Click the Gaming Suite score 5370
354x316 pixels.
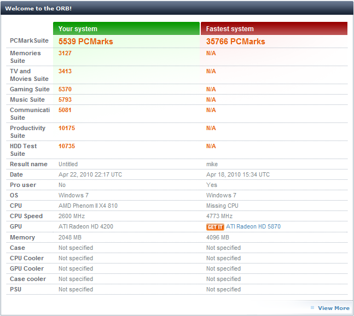pyautogui.click(x=65, y=89)
